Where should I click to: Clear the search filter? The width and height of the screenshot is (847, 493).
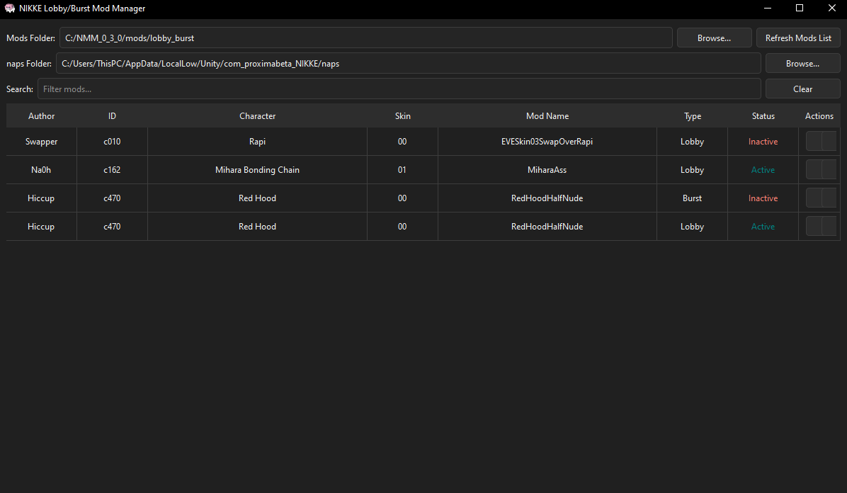(802, 88)
